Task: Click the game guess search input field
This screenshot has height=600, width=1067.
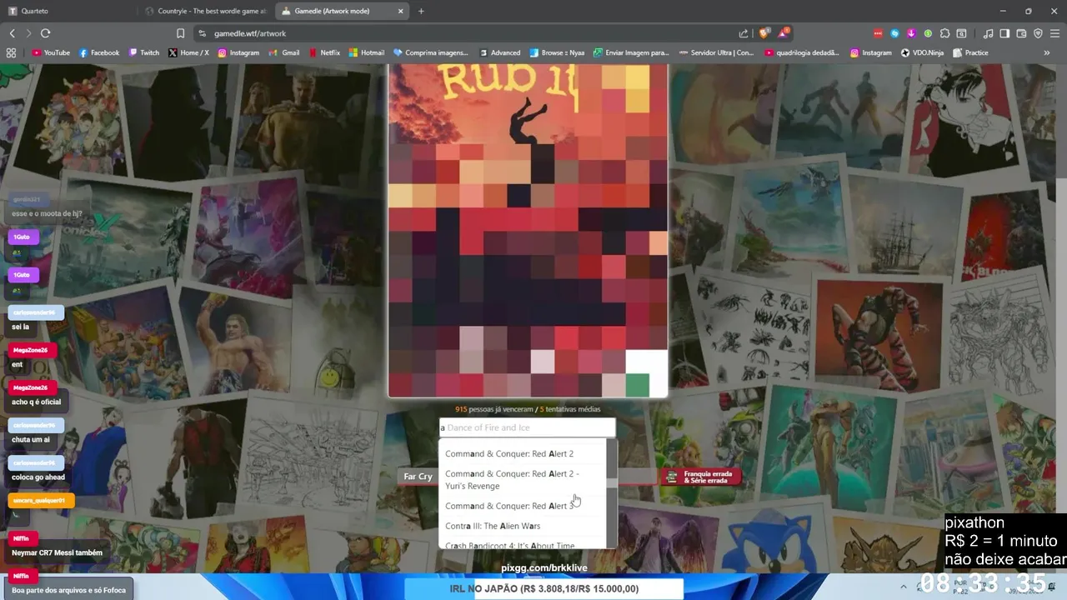Action: pos(527,427)
